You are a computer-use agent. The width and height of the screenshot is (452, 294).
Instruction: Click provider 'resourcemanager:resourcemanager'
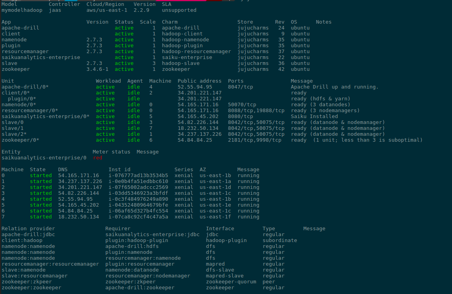pos(50,264)
